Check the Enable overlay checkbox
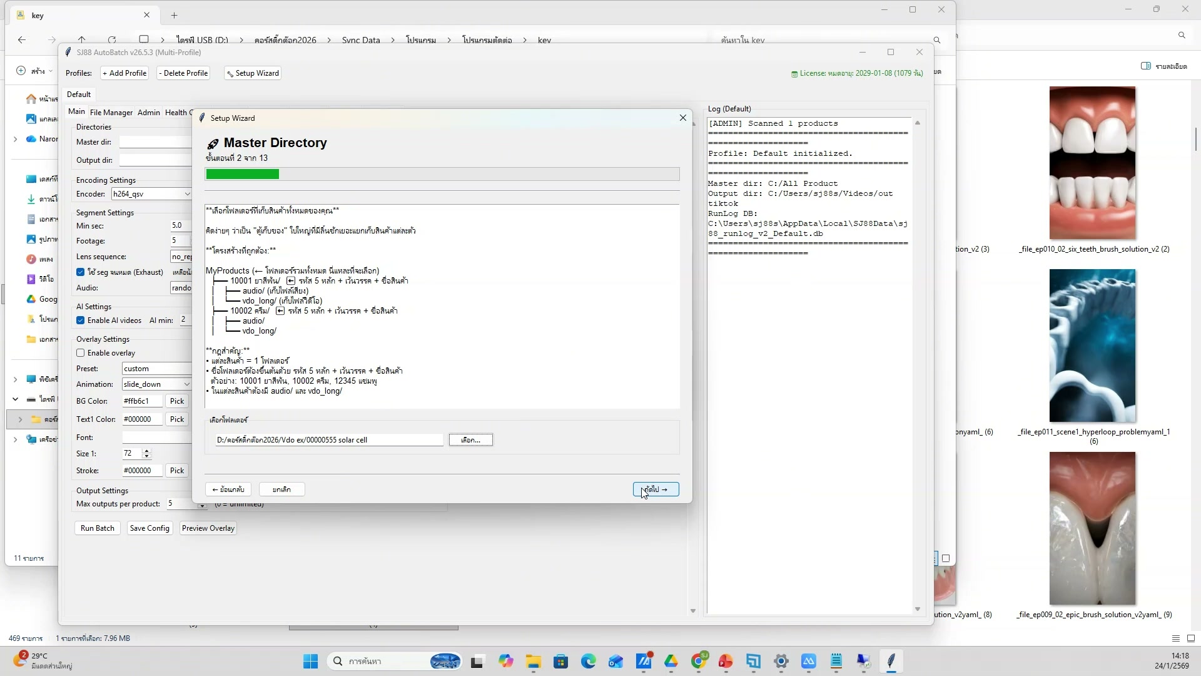The width and height of the screenshot is (1201, 676). point(81,353)
